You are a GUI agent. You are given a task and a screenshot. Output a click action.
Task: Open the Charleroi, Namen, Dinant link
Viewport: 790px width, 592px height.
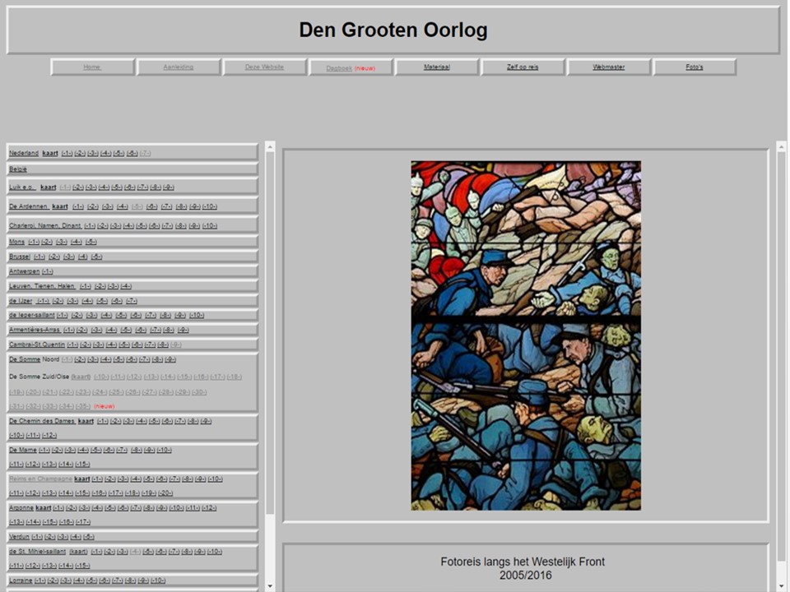pyautogui.click(x=44, y=225)
